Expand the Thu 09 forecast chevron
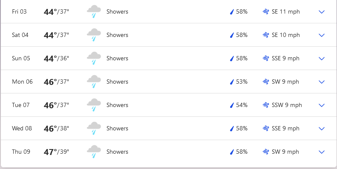The width and height of the screenshot is (337, 169). coord(322,152)
